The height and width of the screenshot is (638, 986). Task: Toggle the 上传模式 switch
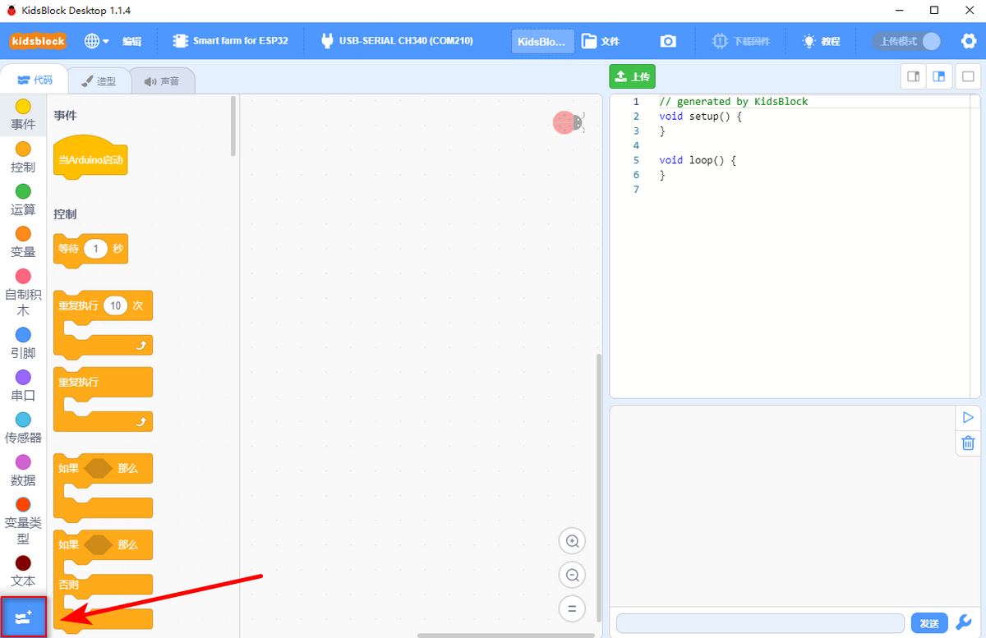907,41
